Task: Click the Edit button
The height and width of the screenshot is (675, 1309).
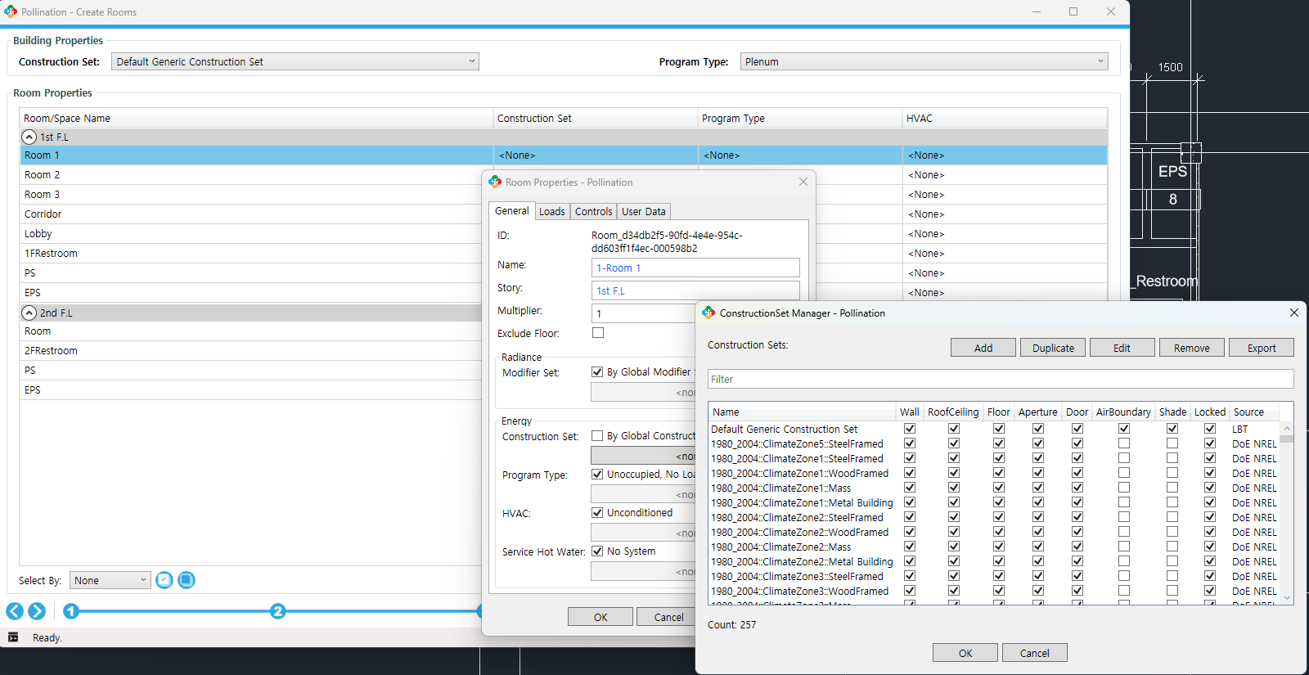Action: pyautogui.click(x=1122, y=348)
